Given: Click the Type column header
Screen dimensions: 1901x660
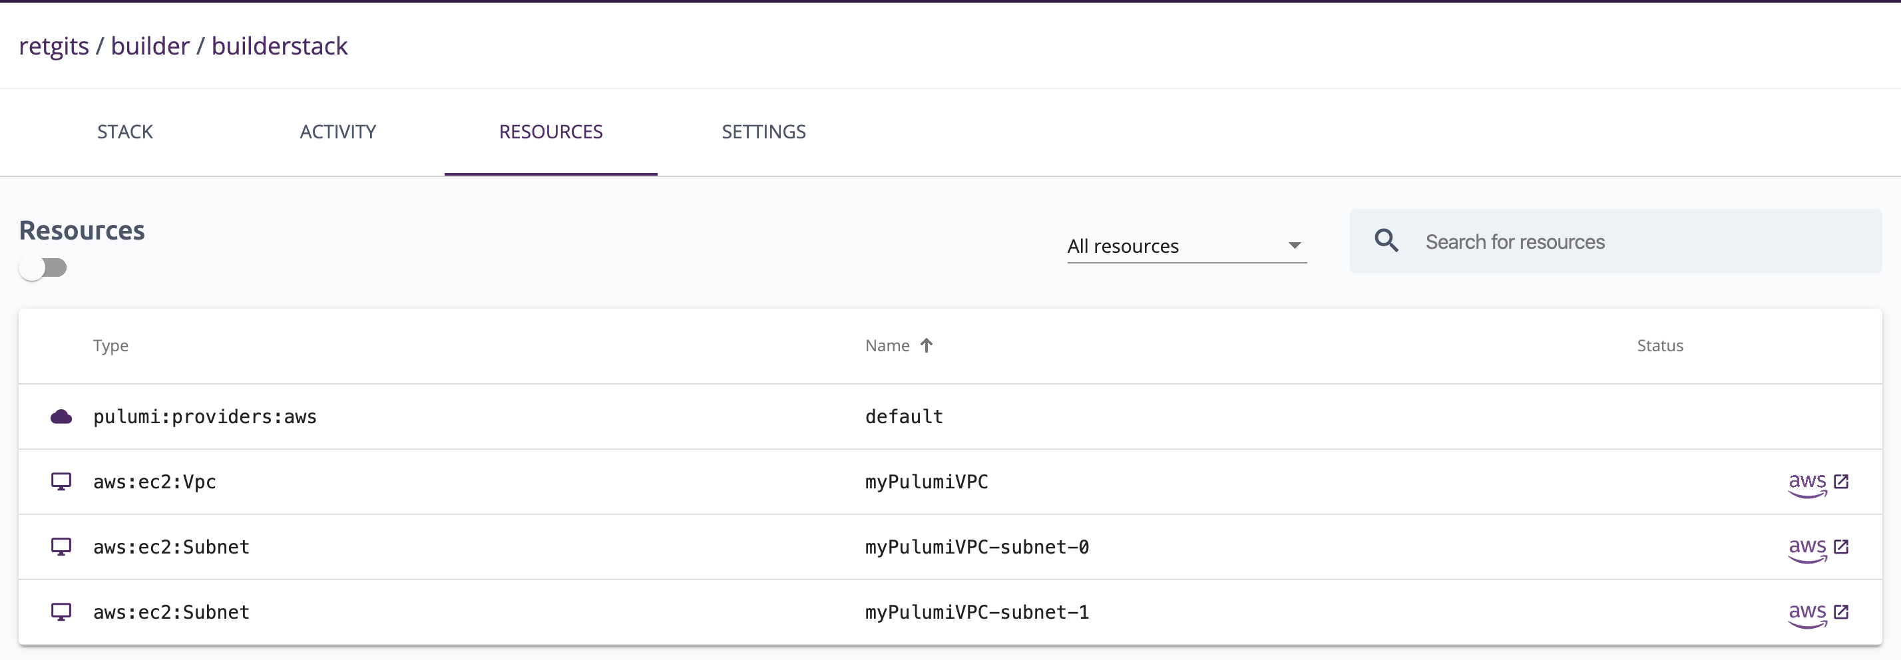Looking at the screenshot, I should pyautogui.click(x=110, y=345).
